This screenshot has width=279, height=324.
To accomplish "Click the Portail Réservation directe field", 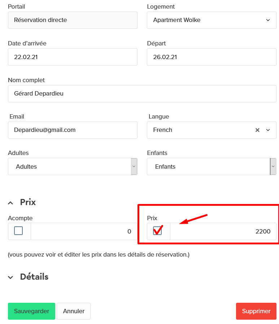I will [73, 20].
